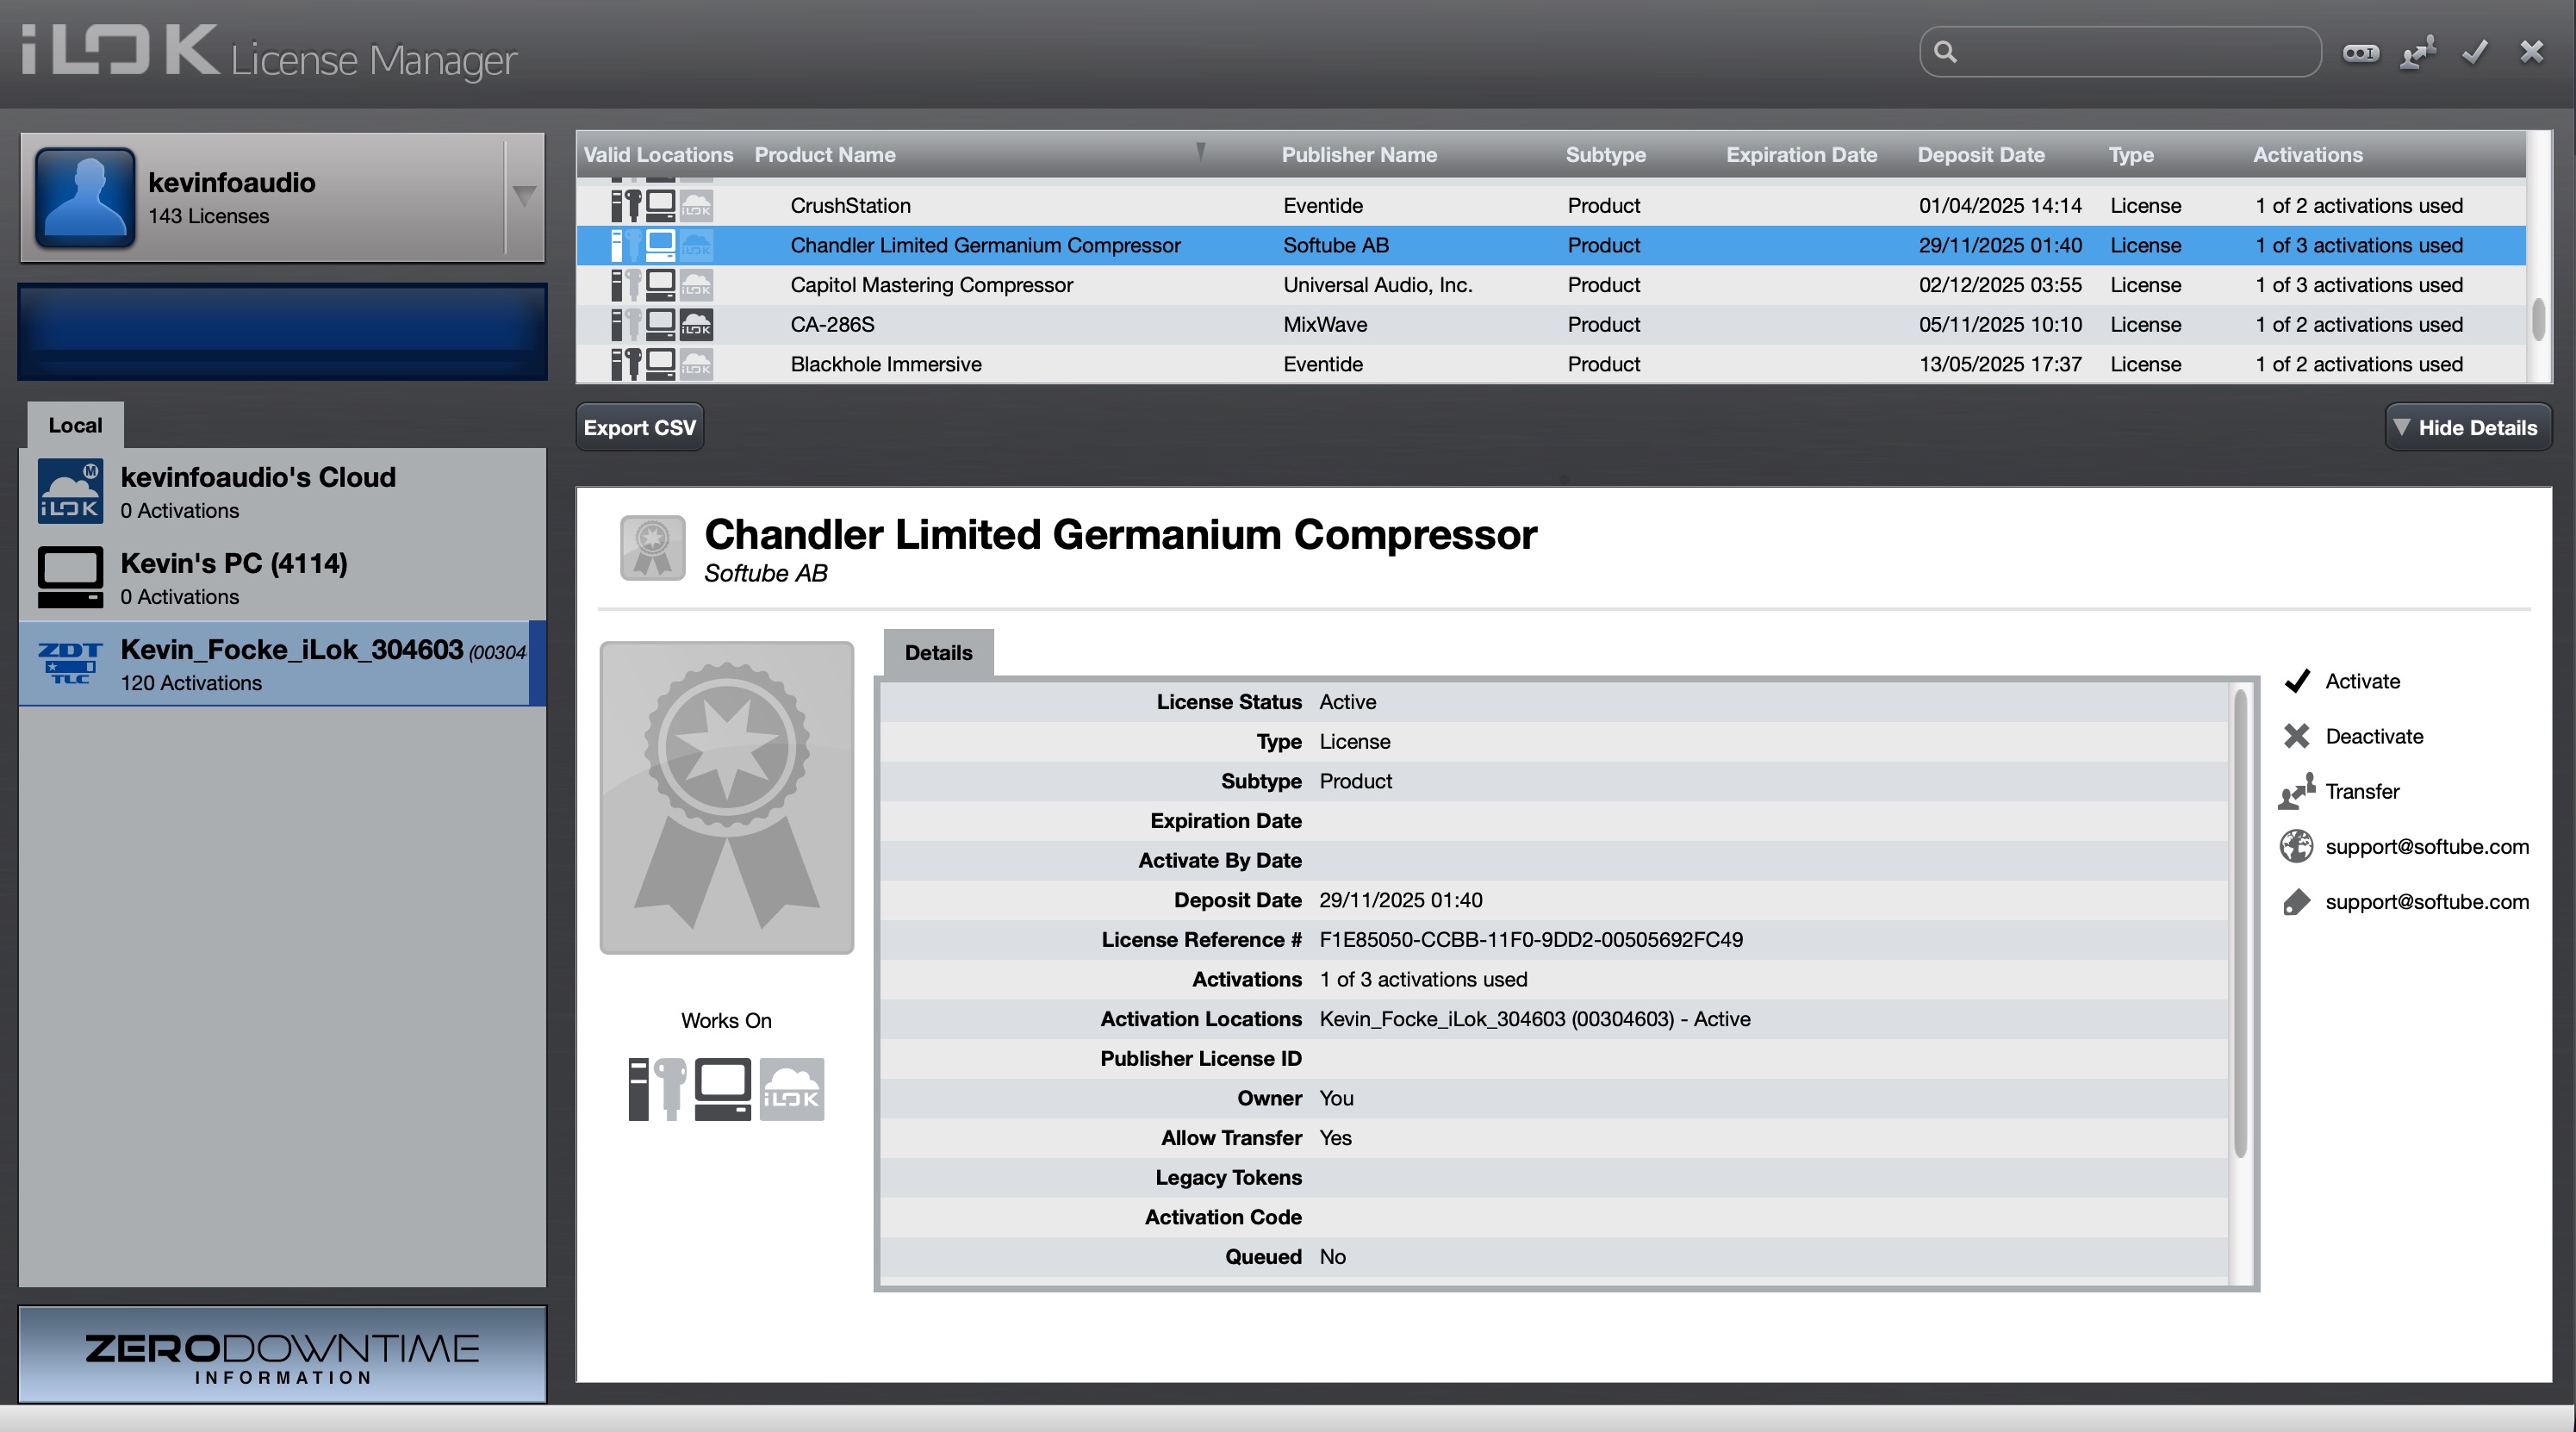Click the License Reference # value F1E85050-CCBB-11F0-9DD2-00505692FC49
Image resolution: width=2576 pixels, height=1432 pixels.
[1531, 940]
